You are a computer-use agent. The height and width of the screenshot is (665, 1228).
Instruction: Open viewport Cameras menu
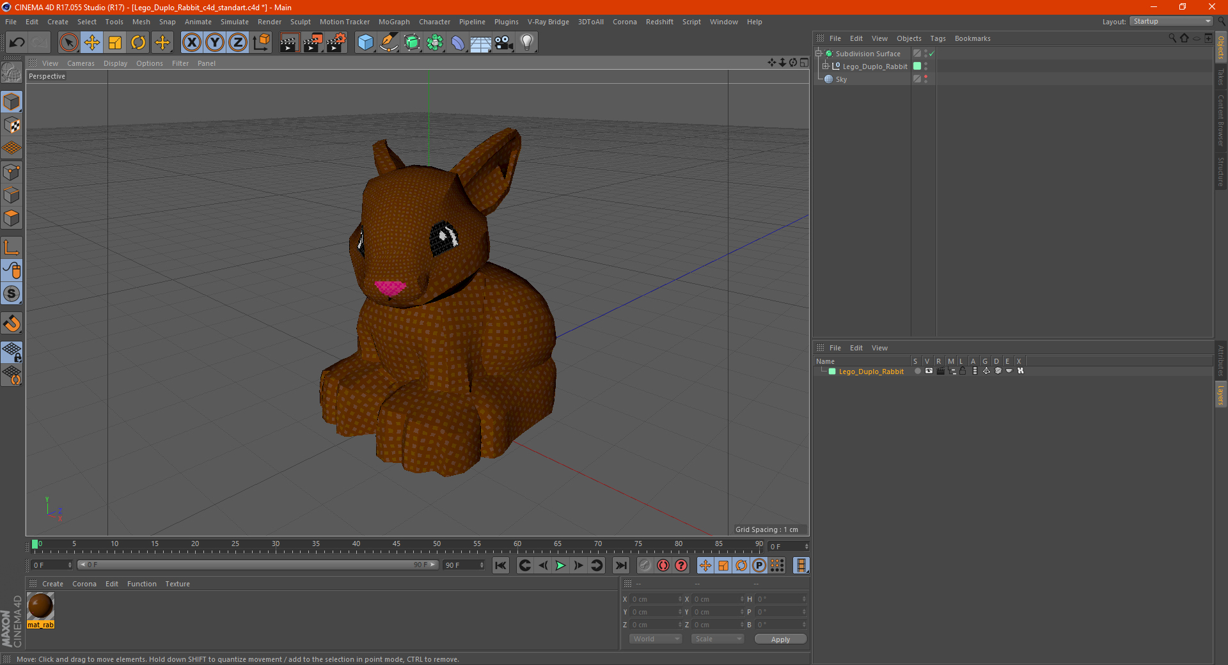click(x=81, y=63)
